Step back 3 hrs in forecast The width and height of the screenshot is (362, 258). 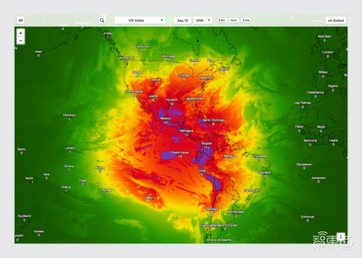click(x=222, y=20)
